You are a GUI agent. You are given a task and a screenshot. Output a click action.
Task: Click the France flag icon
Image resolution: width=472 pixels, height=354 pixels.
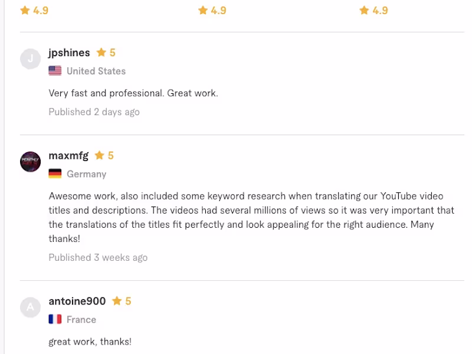55,319
